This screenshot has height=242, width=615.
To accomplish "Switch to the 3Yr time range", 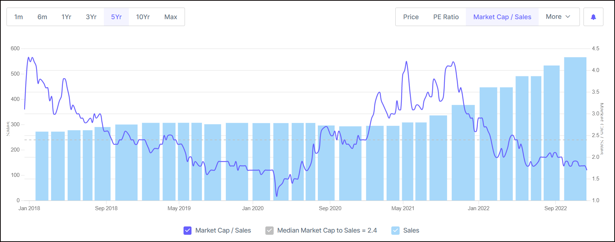I will pos(91,17).
